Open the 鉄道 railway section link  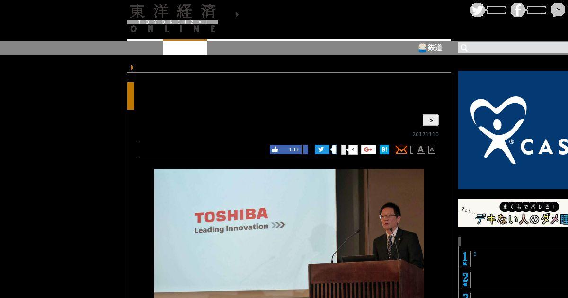[430, 47]
